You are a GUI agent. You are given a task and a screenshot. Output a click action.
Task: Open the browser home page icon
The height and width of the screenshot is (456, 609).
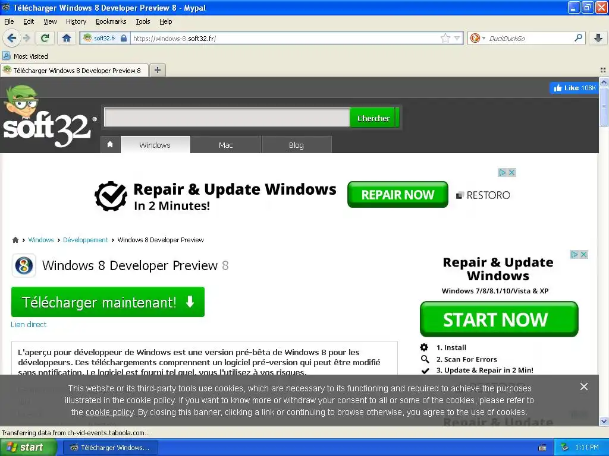coord(67,38)
